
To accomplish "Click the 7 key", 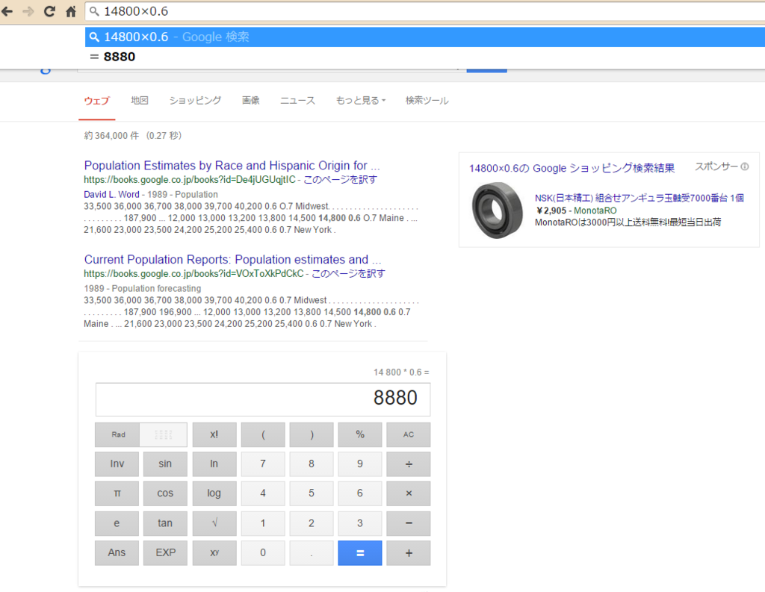I will [263, 464].
